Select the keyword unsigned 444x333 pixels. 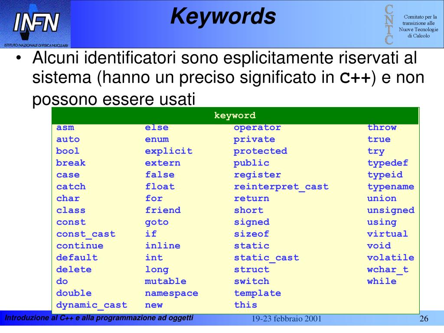[x=391, y=211]
